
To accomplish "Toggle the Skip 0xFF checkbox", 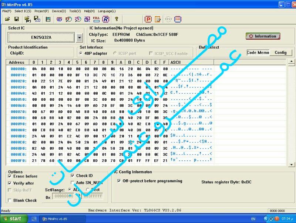I will click(x=10, y=190).
